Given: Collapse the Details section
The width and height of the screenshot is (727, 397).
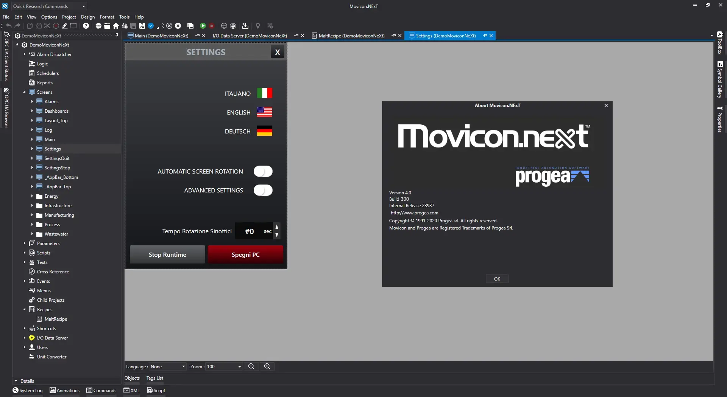Looking at the screenshot, I should (x=16, y=381).
